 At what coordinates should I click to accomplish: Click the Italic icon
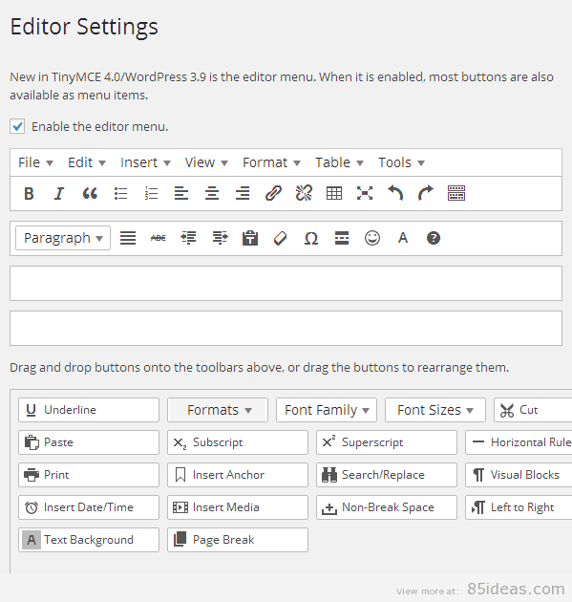coord(59,193)
